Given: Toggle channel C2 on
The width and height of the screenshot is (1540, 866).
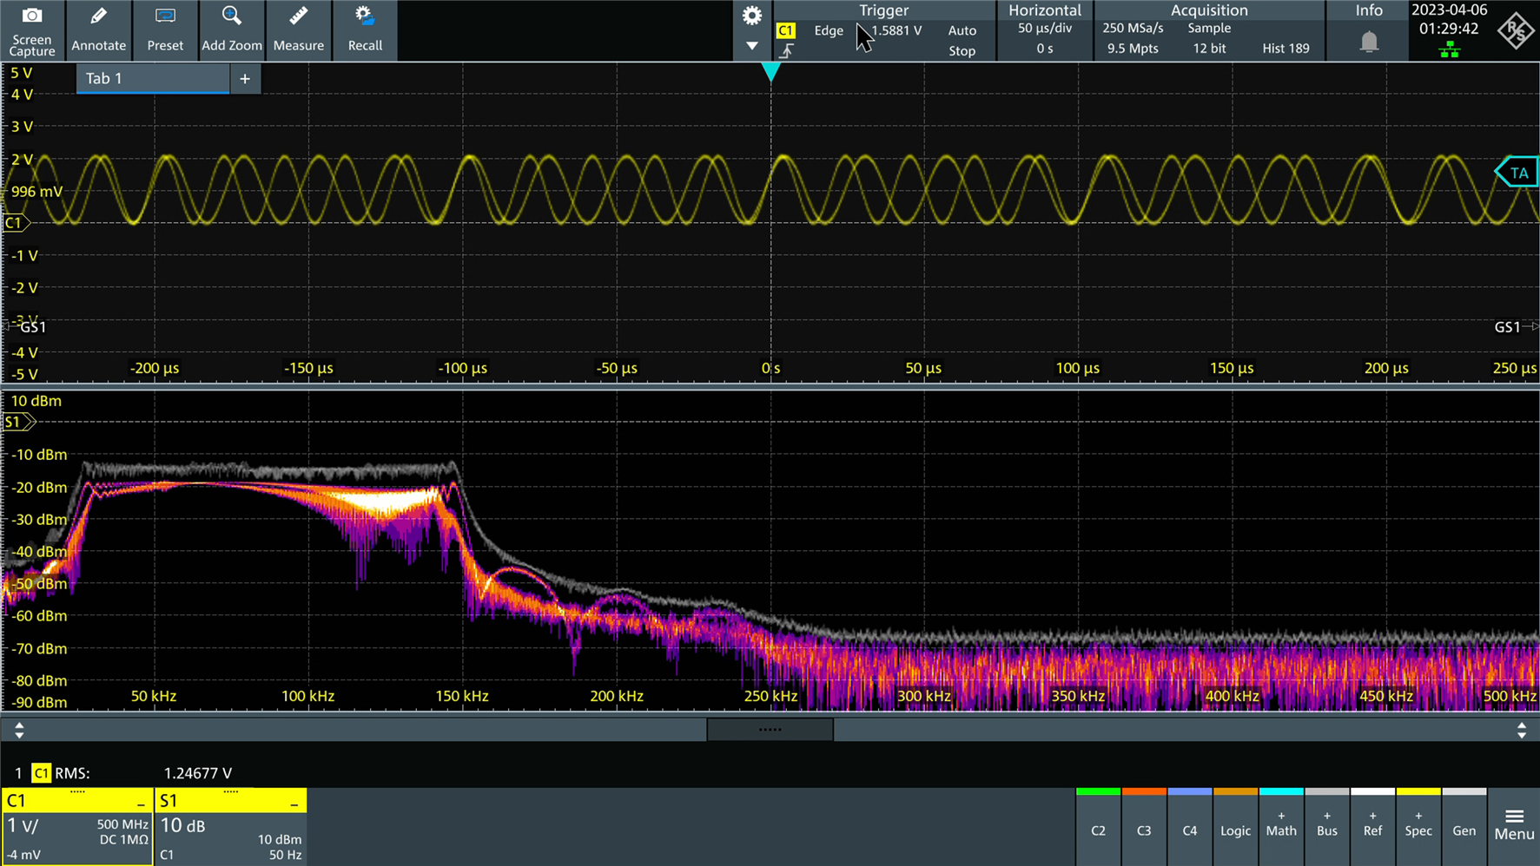Looking at the screenshot, I should (x=1098, y=830).
